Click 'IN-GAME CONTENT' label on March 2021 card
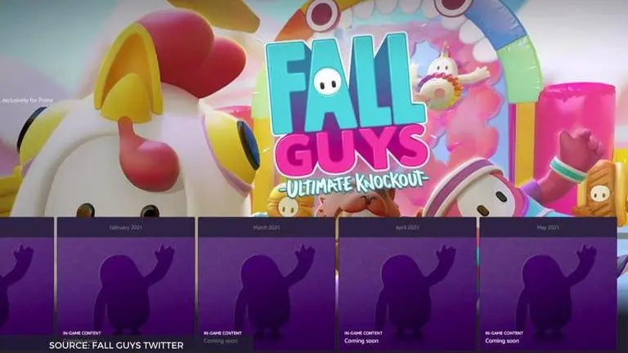The height and width of the screenshot is (353, 628). coord(222,333)
